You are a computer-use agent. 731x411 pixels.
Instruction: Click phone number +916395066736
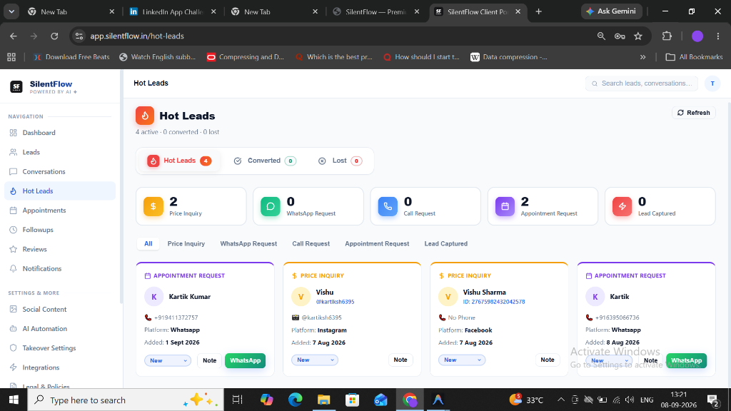click(617, 318)
